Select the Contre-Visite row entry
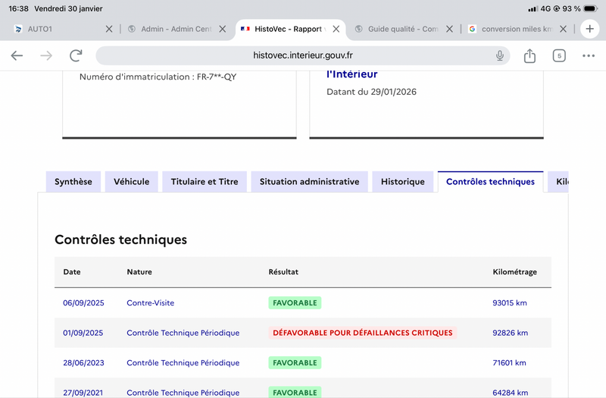 click(x=150, y=302)
